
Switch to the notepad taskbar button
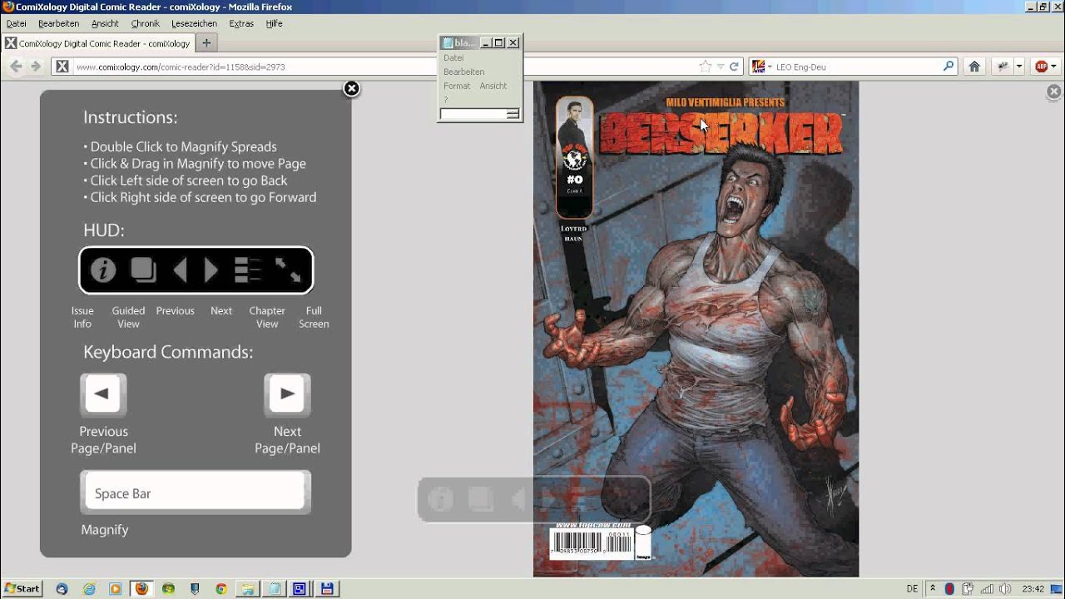coord(274,588)
